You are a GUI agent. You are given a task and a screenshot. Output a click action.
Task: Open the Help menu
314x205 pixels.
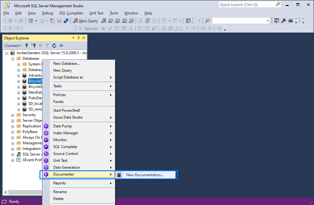149,13
